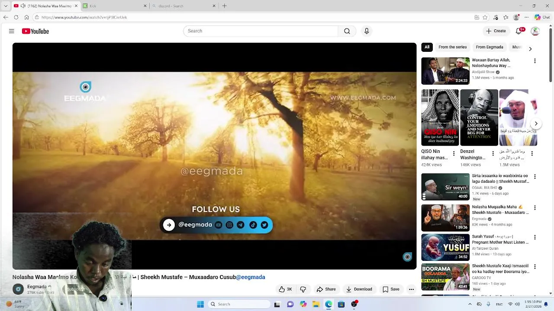Select the From Eegmada chip

pyautogui.click(x=490, y=47)
